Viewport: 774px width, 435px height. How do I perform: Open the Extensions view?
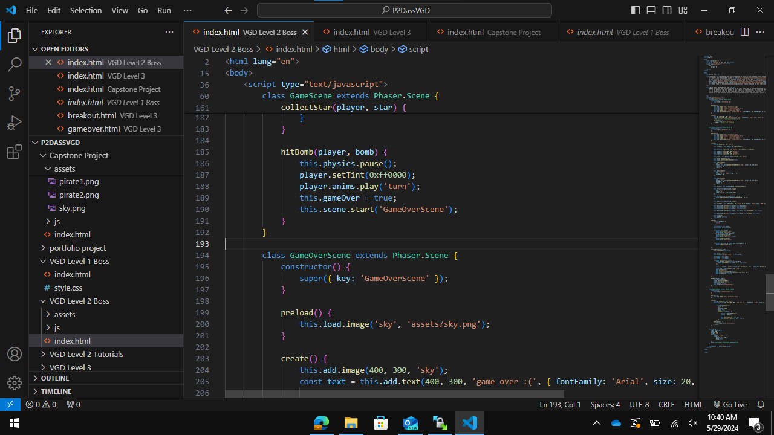[x=15, y=152]
